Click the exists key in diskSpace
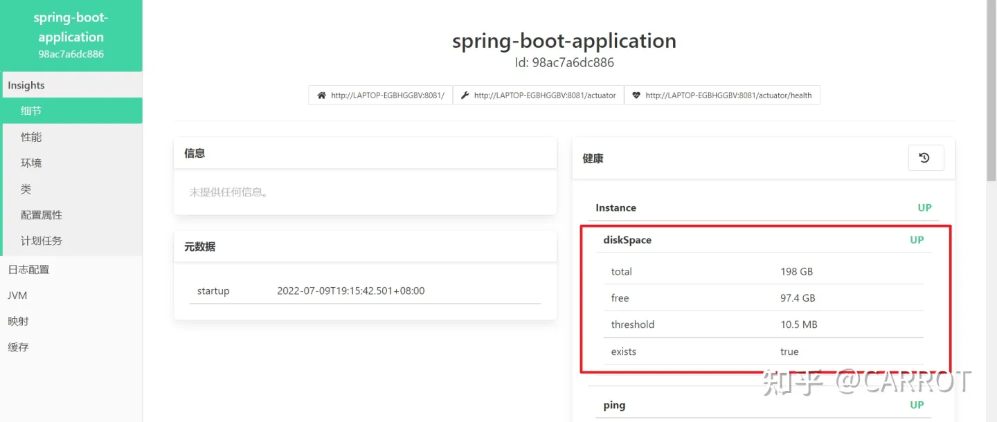 click(x=623, y=351)
